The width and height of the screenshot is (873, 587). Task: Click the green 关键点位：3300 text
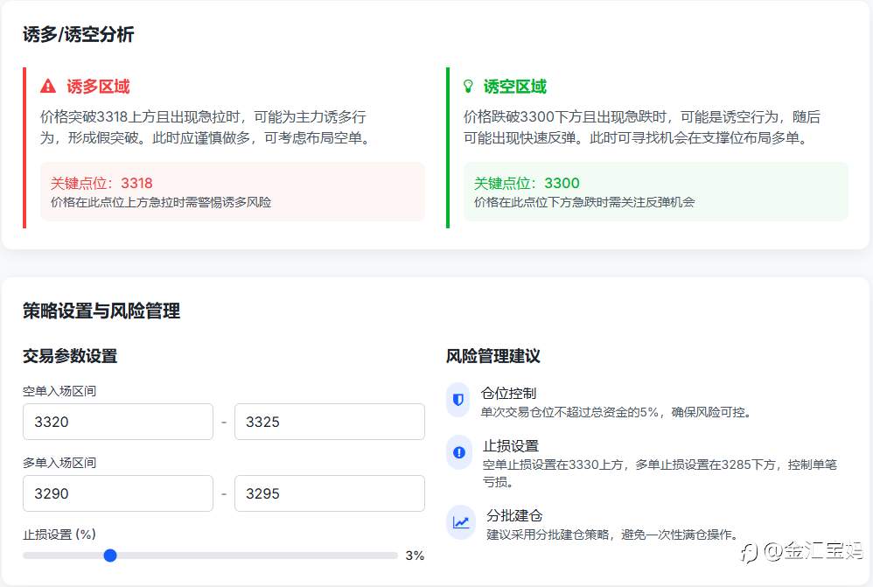point(527,183)
